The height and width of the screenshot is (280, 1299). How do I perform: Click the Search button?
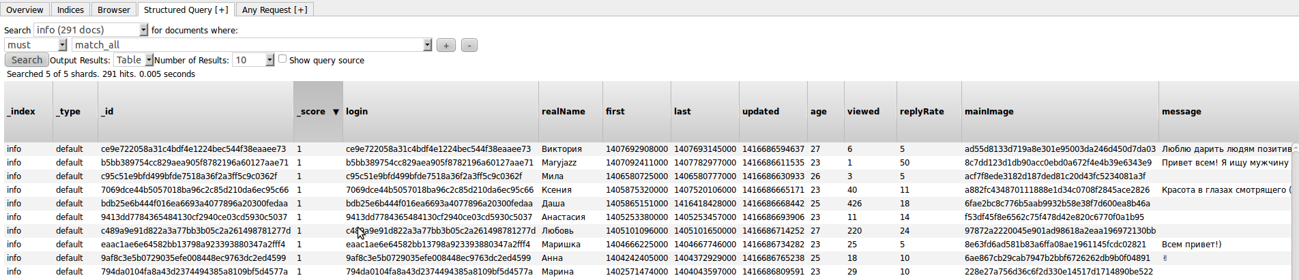(x=27, y=60)
